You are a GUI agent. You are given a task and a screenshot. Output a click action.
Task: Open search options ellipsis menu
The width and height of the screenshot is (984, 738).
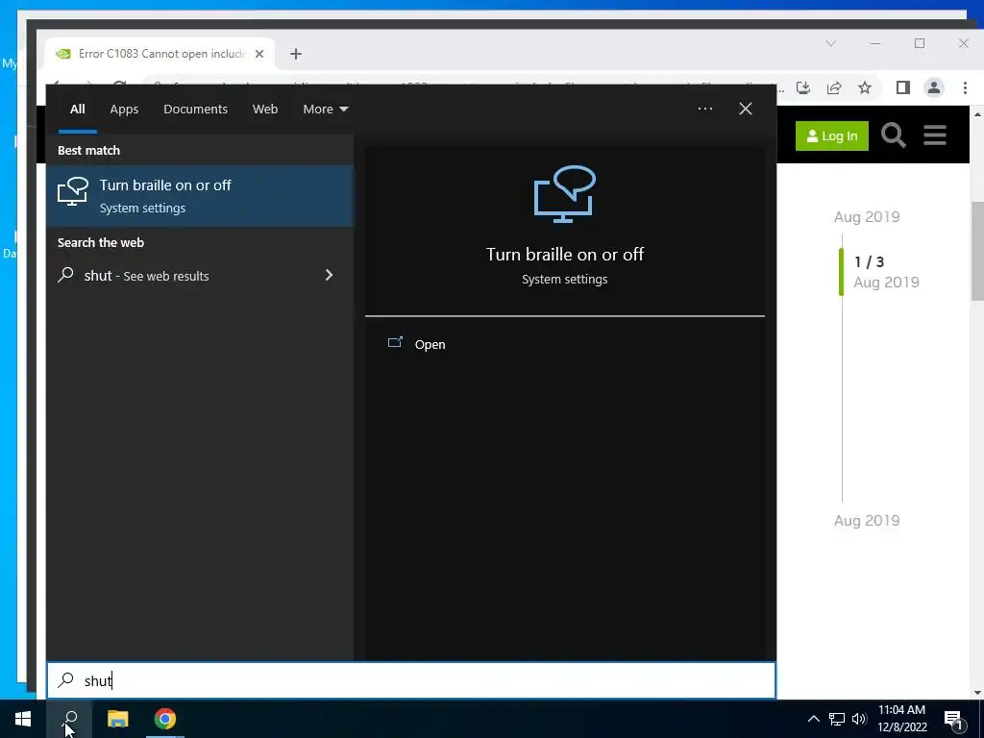click(704, 109)
